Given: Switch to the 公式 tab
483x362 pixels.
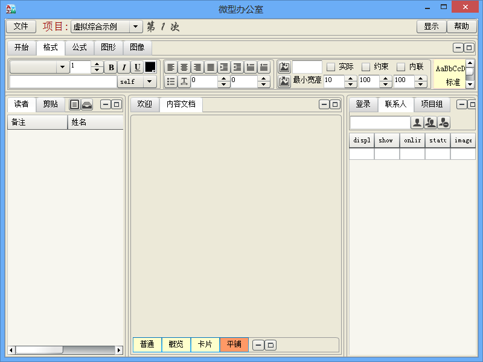Looking at the screenshot, I should (x=80, y=48).
